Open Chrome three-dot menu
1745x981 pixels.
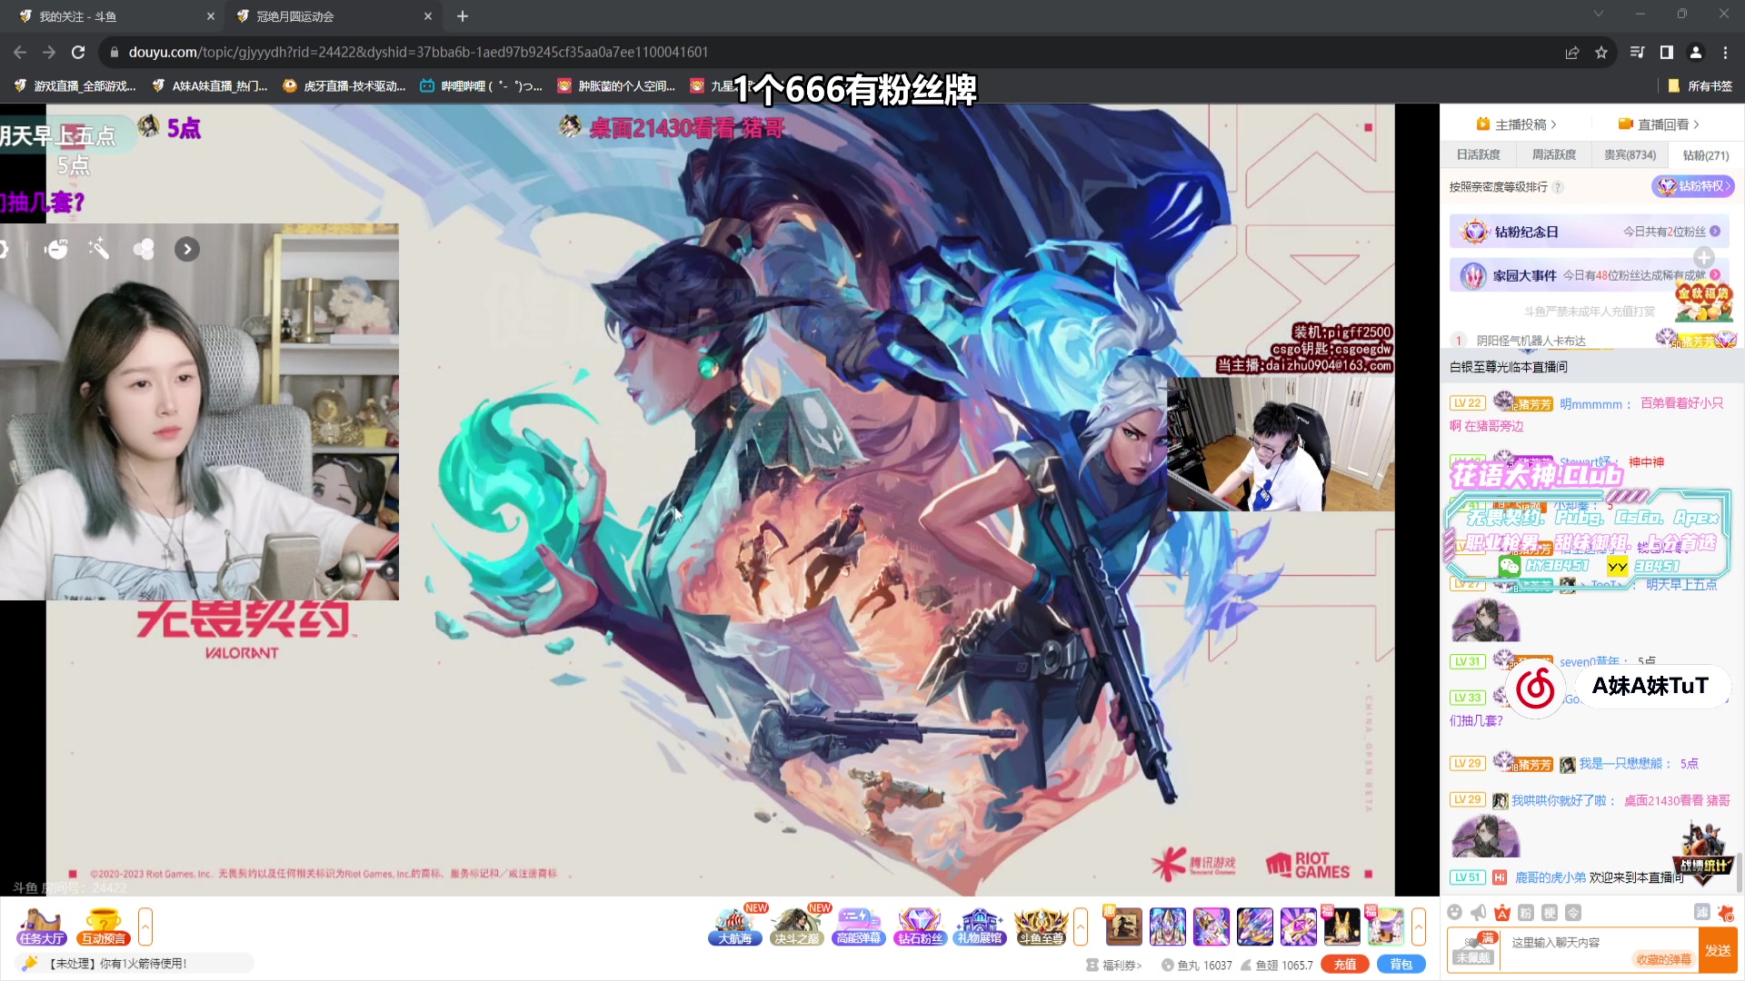[x=1725, y=53]
